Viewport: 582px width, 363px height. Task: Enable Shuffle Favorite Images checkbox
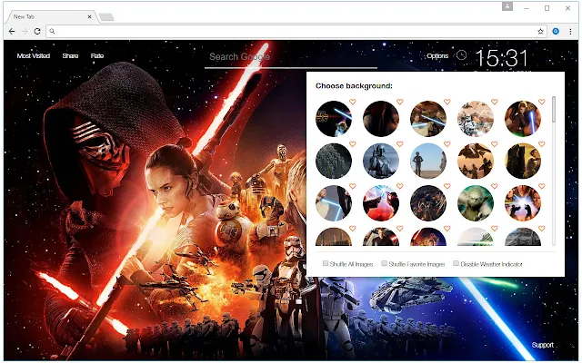pyautogui.click(x=384, y=263)
